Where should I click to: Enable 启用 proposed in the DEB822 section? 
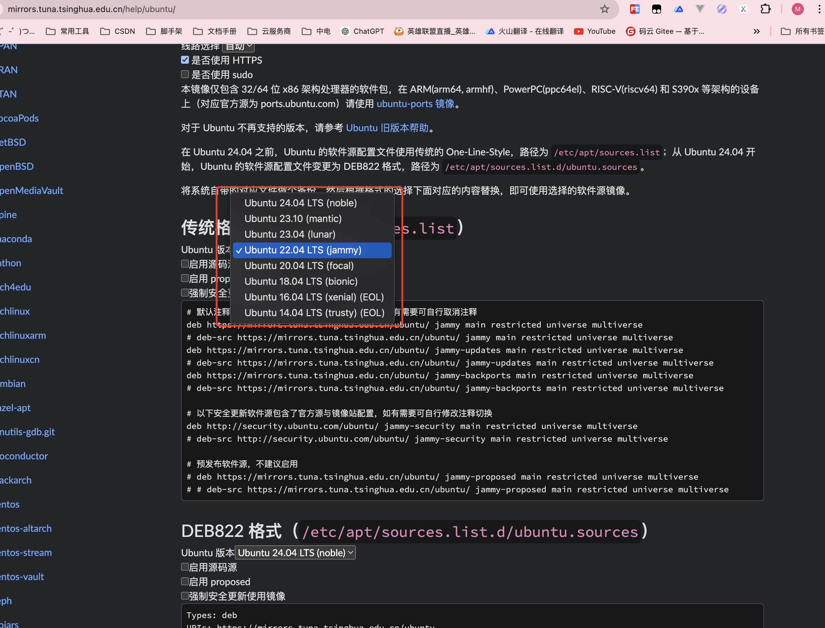pyautogui.click(x=185, y=581)
